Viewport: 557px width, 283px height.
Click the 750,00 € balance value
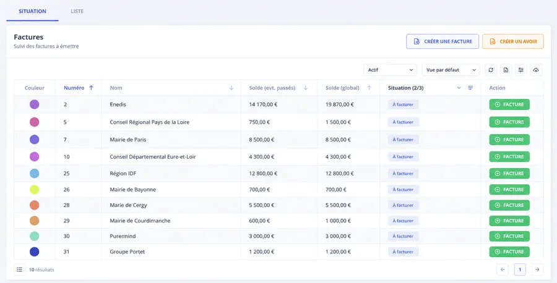tap(259, 122)
